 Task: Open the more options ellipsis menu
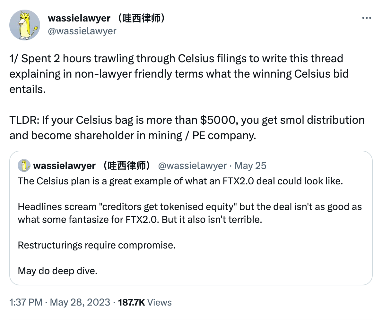(x=366, y=18)
